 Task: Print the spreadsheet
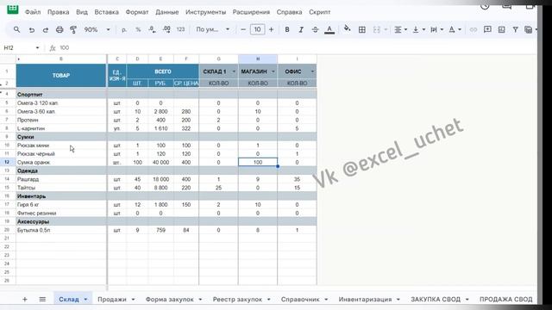click(60, 30)
